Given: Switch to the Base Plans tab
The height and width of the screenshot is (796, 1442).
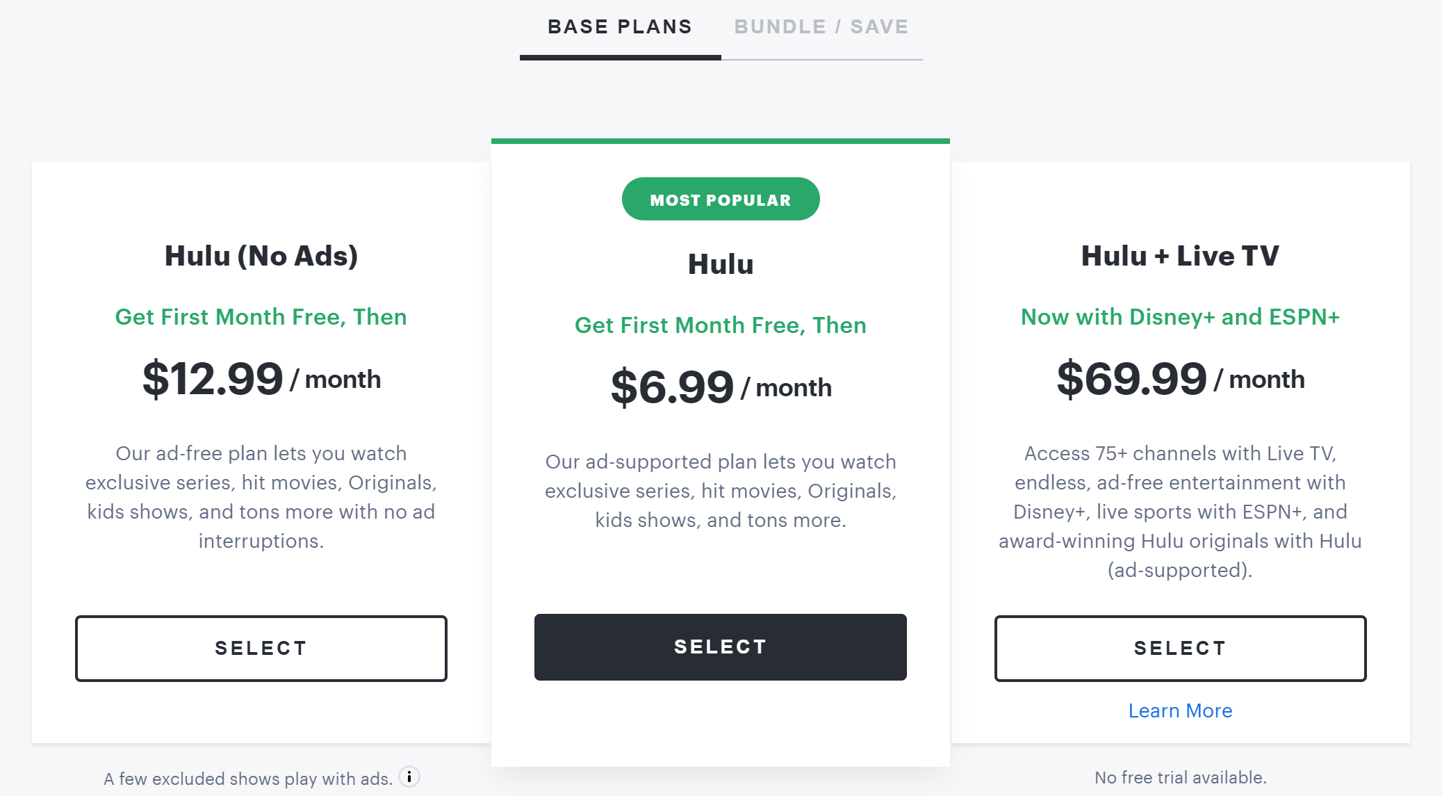Looking at the screenshot, I should [x=620, y=27].
